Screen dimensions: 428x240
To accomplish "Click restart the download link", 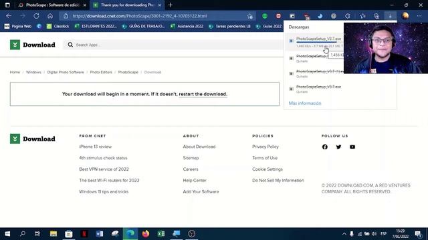I will click(x=203, y=94).
